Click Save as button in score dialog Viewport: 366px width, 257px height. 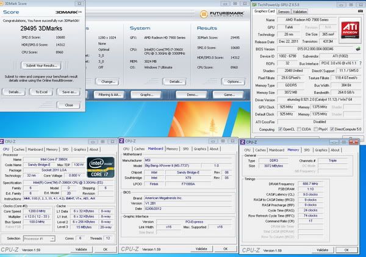(x=69, y=92)
